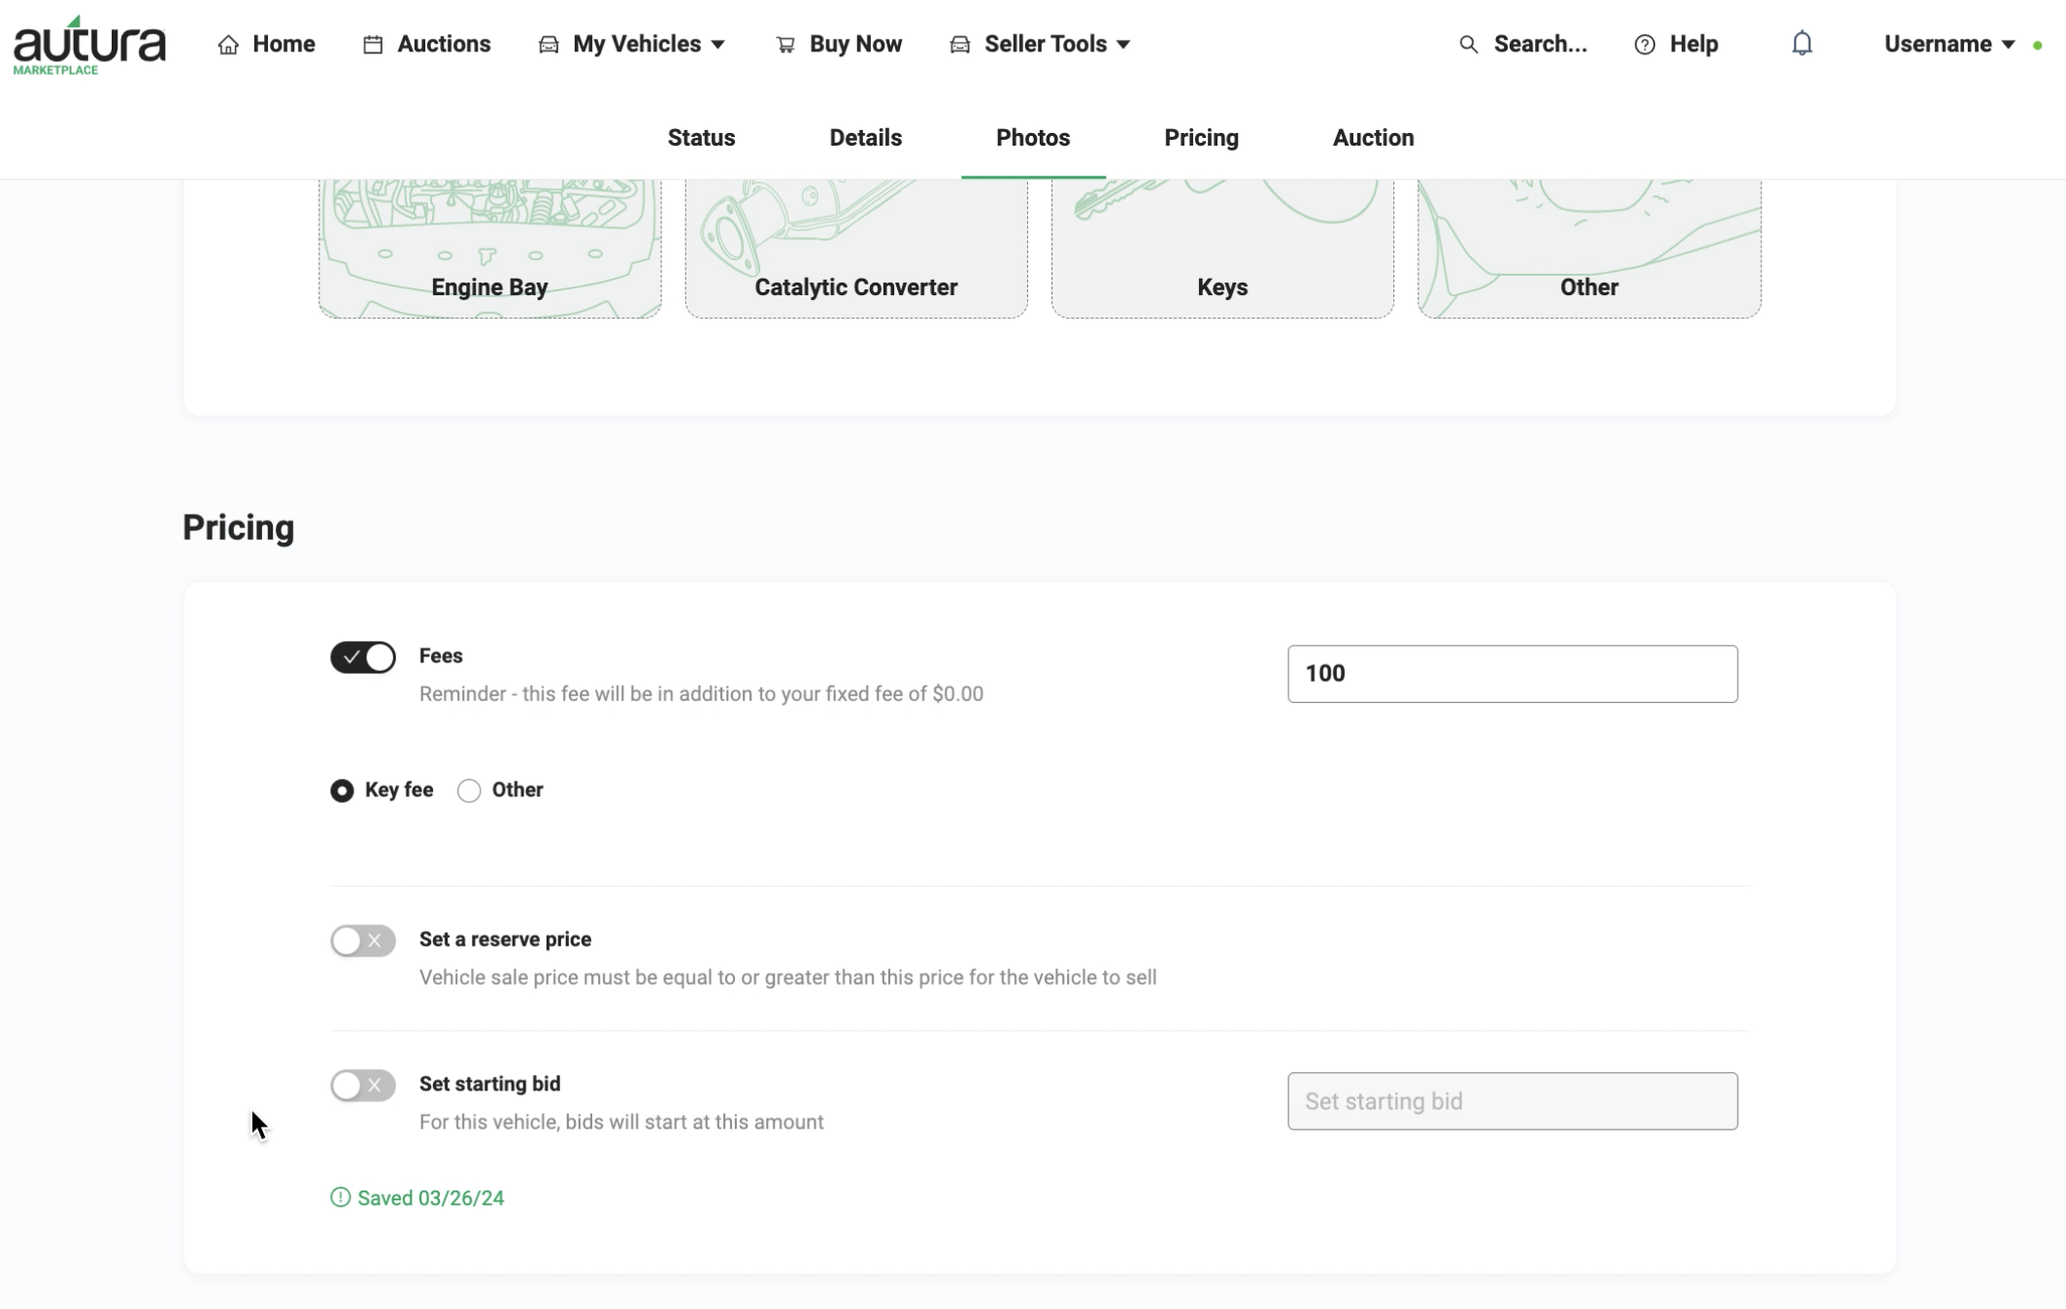Go to the Auction tab
Viewport: 2066px width, 1309px height.
pos(1373,138)
